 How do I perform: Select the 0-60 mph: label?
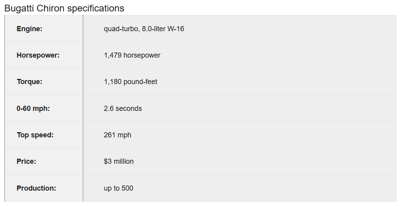click(x=33, y=109)
